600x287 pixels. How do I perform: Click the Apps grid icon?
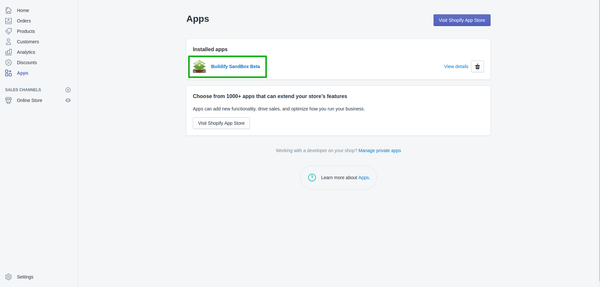(x=8, y=73)
